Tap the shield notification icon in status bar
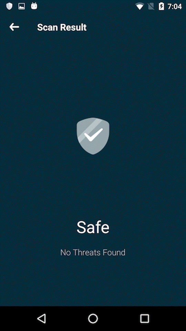The image size is (186, 331). [9, 6]
